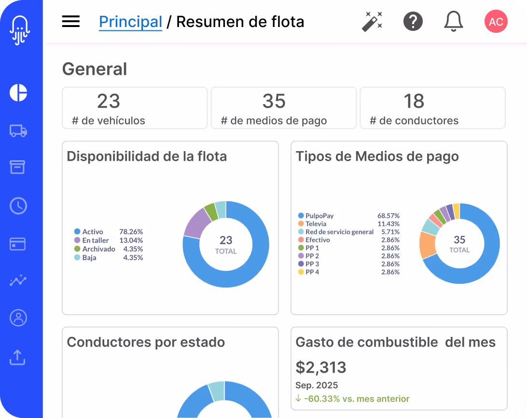
Task: Select the archive box icon in sidebar
Action: click(18, 167)
